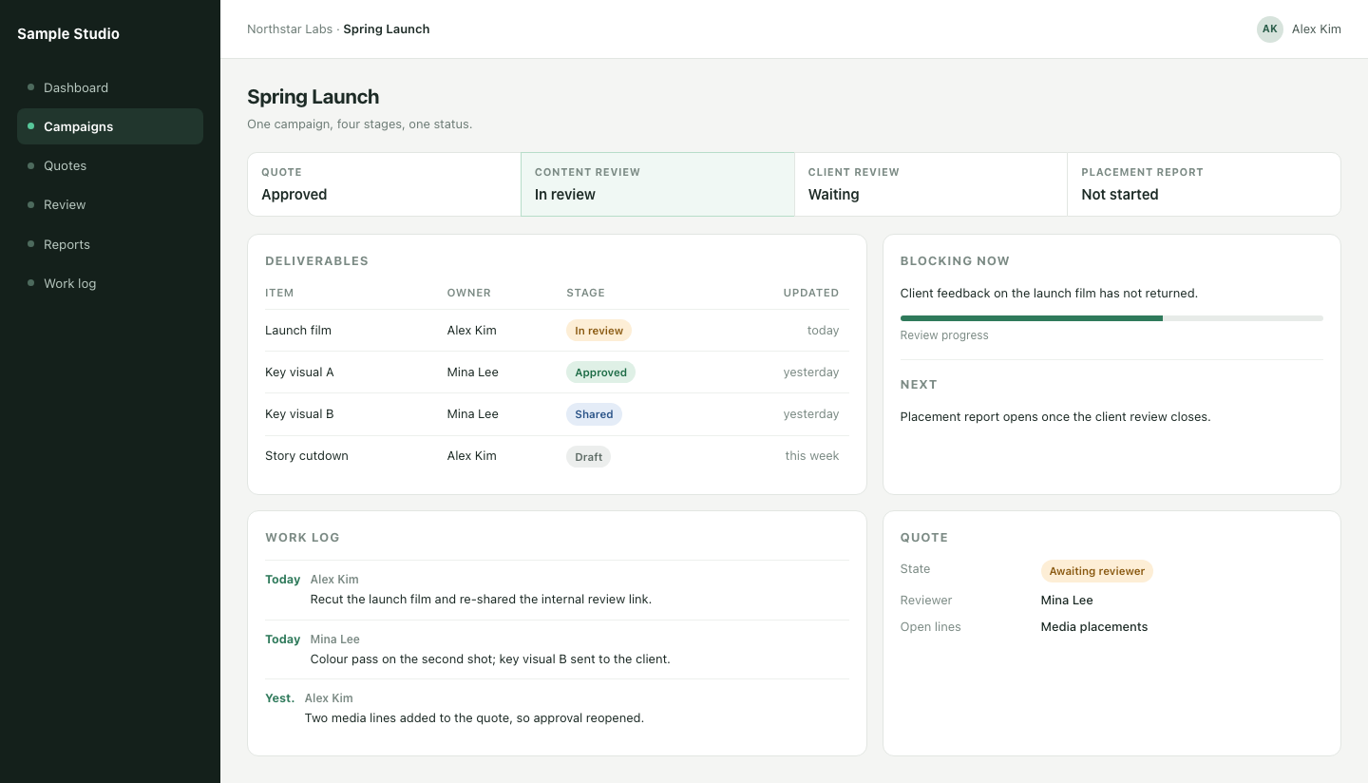Open the Story cutdown deliverable
Viewport: 1368px width, 783px height.
click(x=307, y=456)
